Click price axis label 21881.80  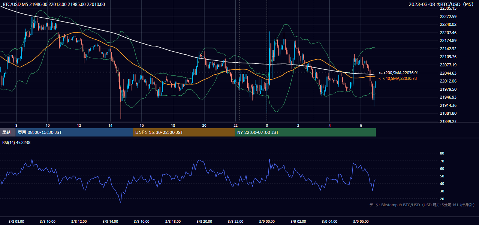pyautogui.click(x=448, y=113)
